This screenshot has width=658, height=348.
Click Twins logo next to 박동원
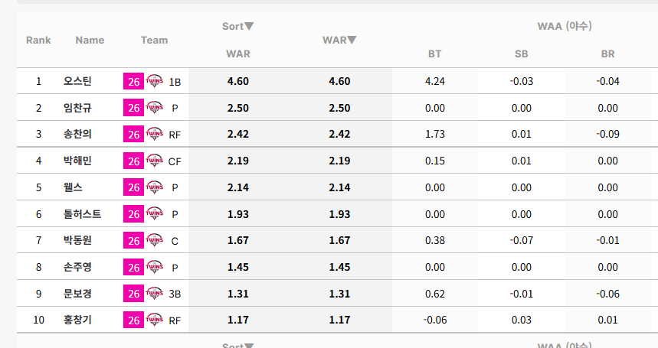tap(154, 240)
